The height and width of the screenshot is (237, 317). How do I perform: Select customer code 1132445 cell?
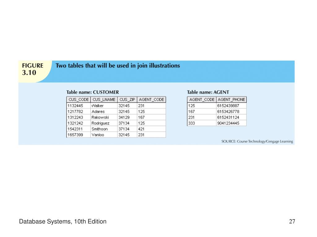(78, 106)
